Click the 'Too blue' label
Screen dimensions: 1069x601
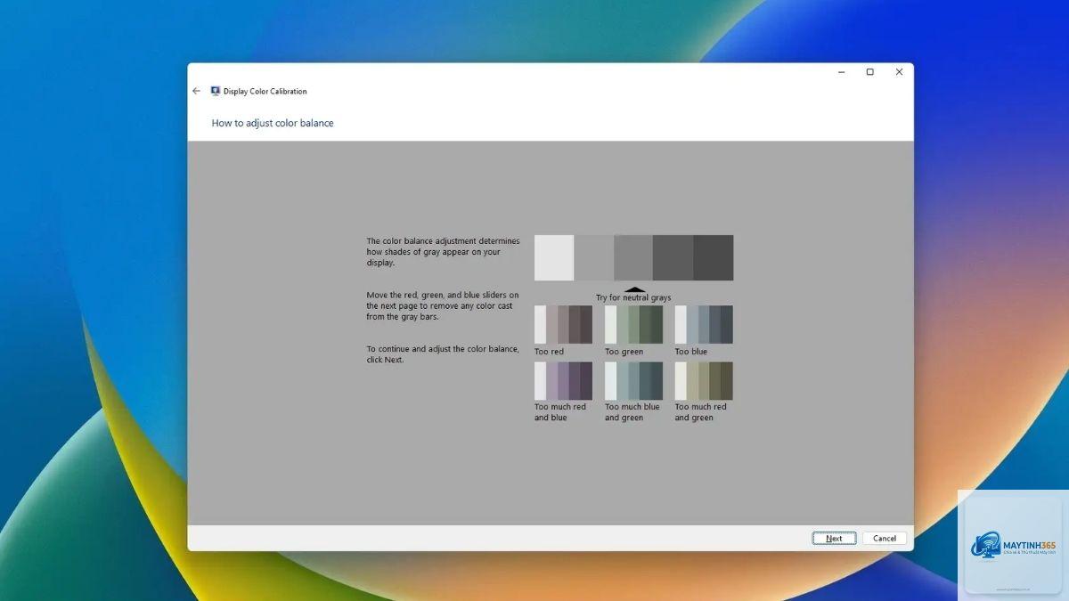[690, 352]
